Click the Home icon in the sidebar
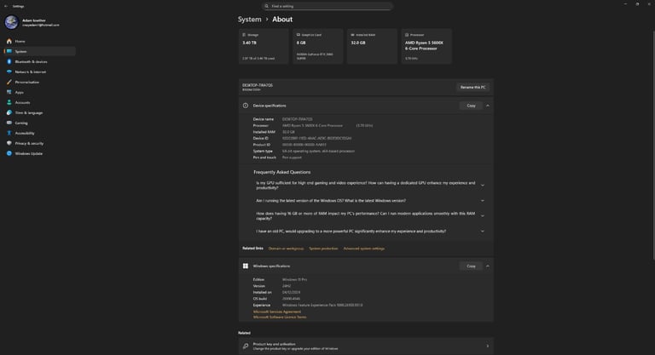The height and width of the screenshot is (355, 655). 9,42
